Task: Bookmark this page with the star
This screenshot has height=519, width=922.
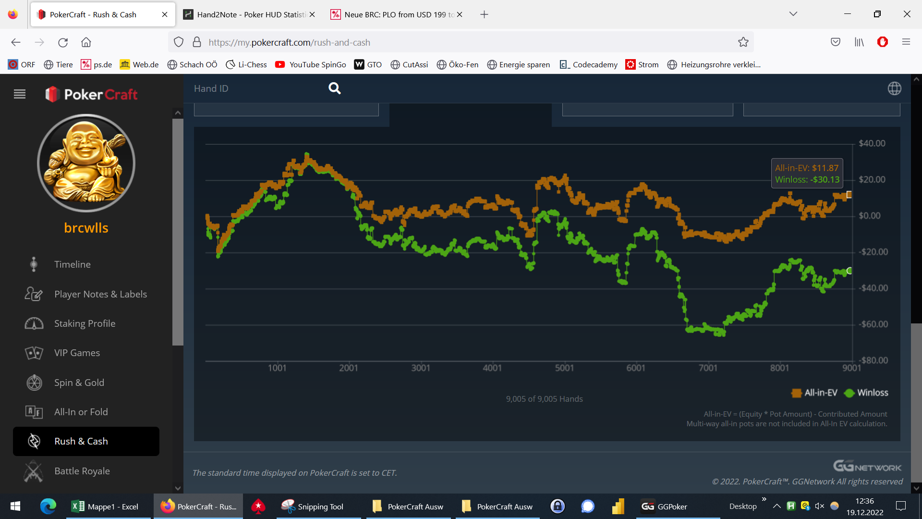Action: [x=743, y=42]
